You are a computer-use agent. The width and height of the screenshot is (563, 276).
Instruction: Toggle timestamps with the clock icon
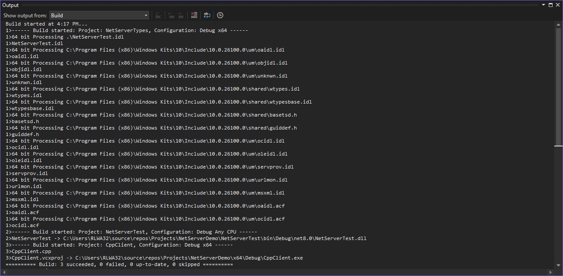click(220, 15)
